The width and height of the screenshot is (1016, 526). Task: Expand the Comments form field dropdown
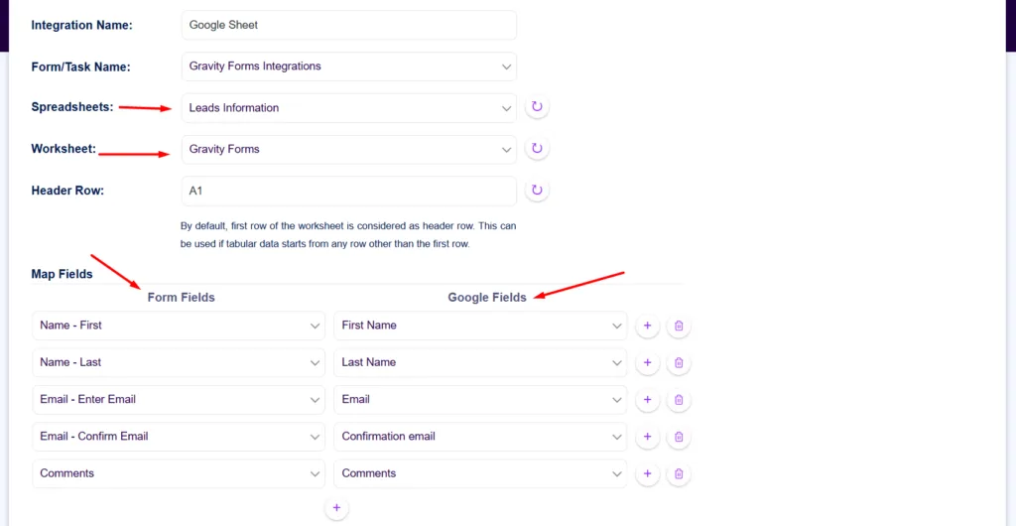point(179,474)
